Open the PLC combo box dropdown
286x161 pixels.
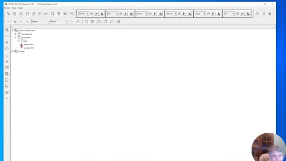pyautogui.click(x=117, y=14)
